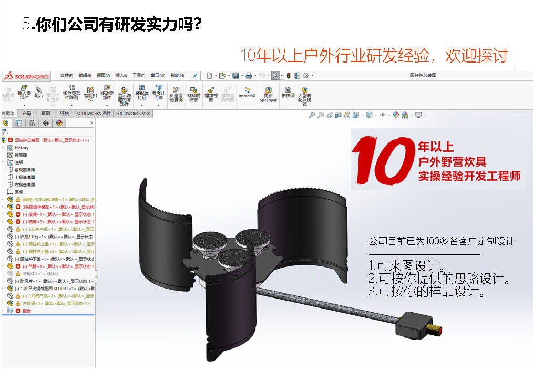This screenshot has width=533, height=370.
Task: Click the Rebuild traffic light icon
Action: (x=289, y=76)
